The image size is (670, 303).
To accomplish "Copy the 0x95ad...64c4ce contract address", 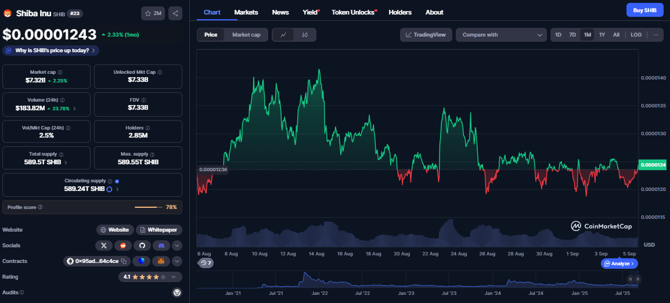I will [x=124, y=261].
